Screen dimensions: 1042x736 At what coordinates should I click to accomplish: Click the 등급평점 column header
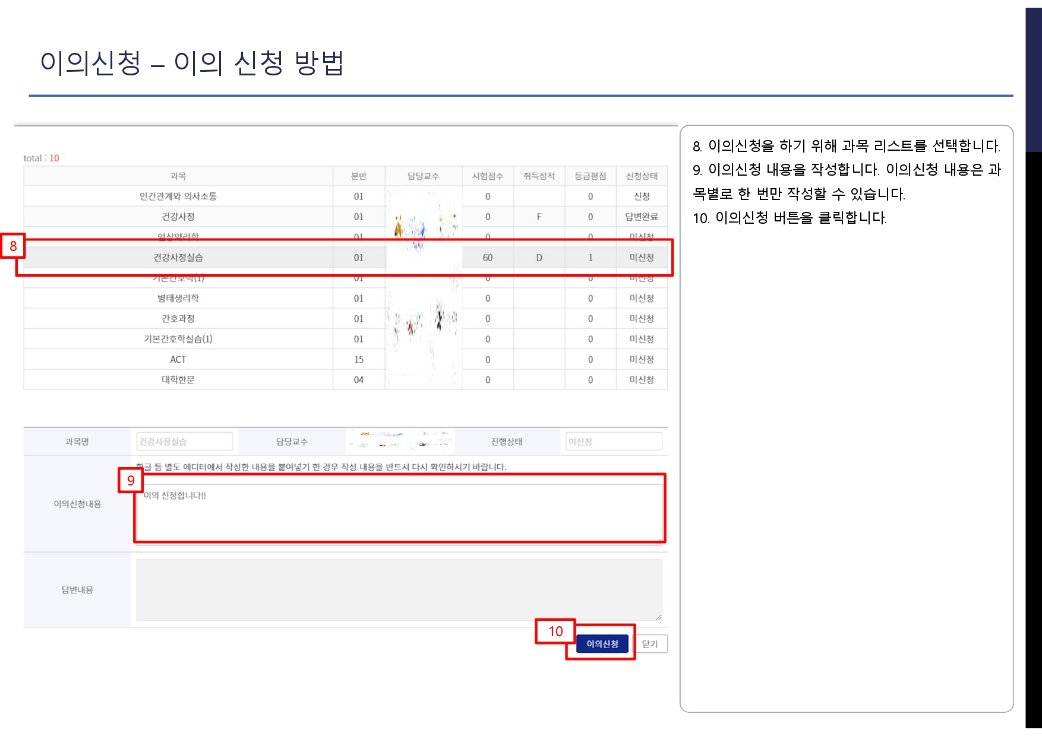[591, 176]
